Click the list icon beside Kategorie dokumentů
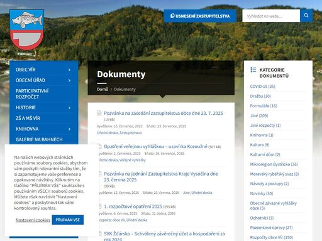Image resolution: width=322 pixels, height=241 pixels. click(x=253, y=70)
